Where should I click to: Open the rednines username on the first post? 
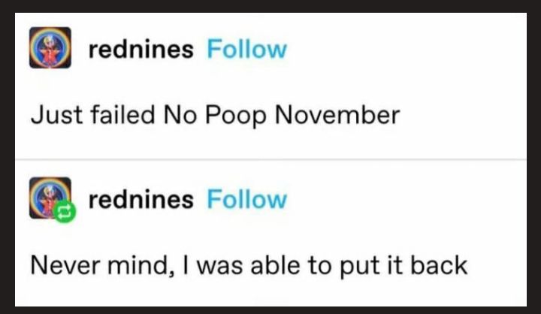(x=141, y=50)
